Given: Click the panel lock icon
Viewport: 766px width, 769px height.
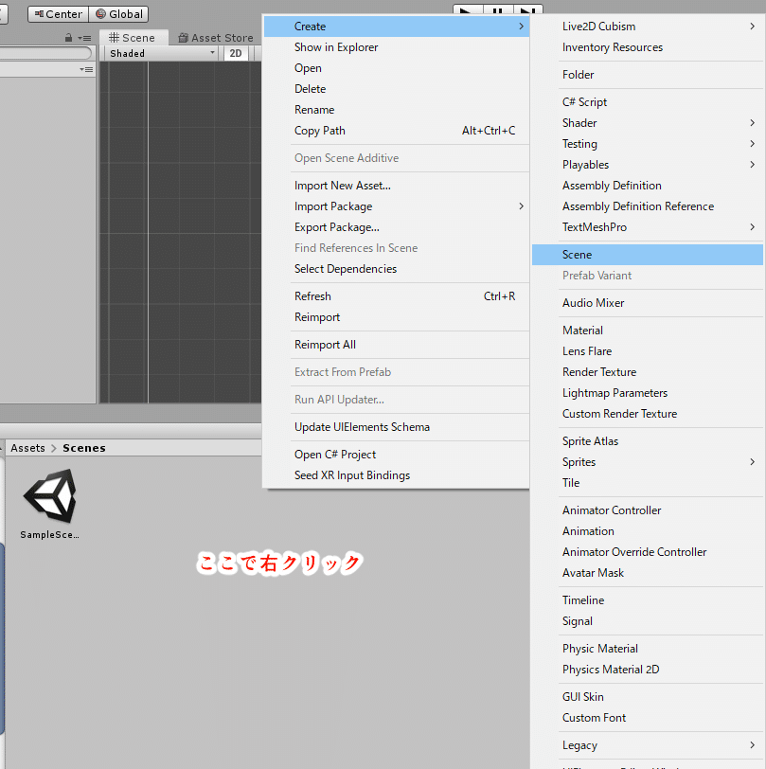Looking at the screenshot, I should click(69, 38).
